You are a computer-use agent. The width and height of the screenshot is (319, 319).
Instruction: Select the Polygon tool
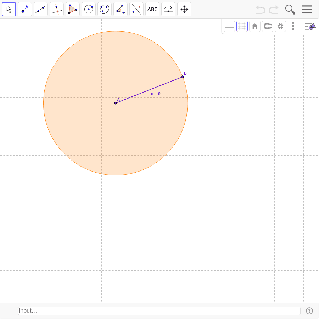[x=73, y=9]
